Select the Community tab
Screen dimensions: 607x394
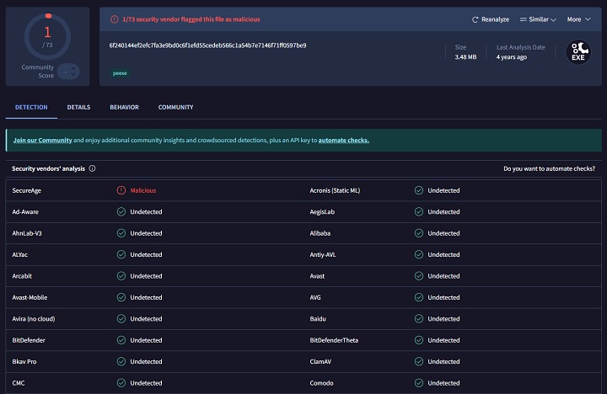tap(175, 108)
